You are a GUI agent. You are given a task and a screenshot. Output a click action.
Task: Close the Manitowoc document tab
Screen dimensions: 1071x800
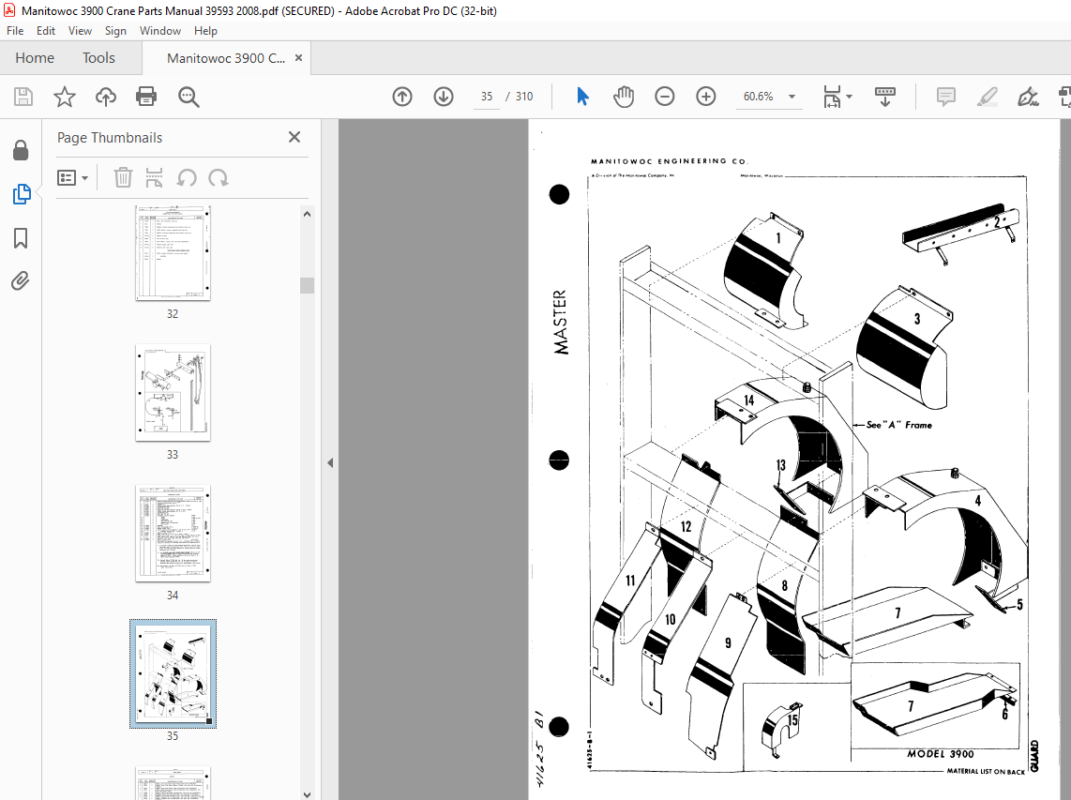(x=298, y=58)
